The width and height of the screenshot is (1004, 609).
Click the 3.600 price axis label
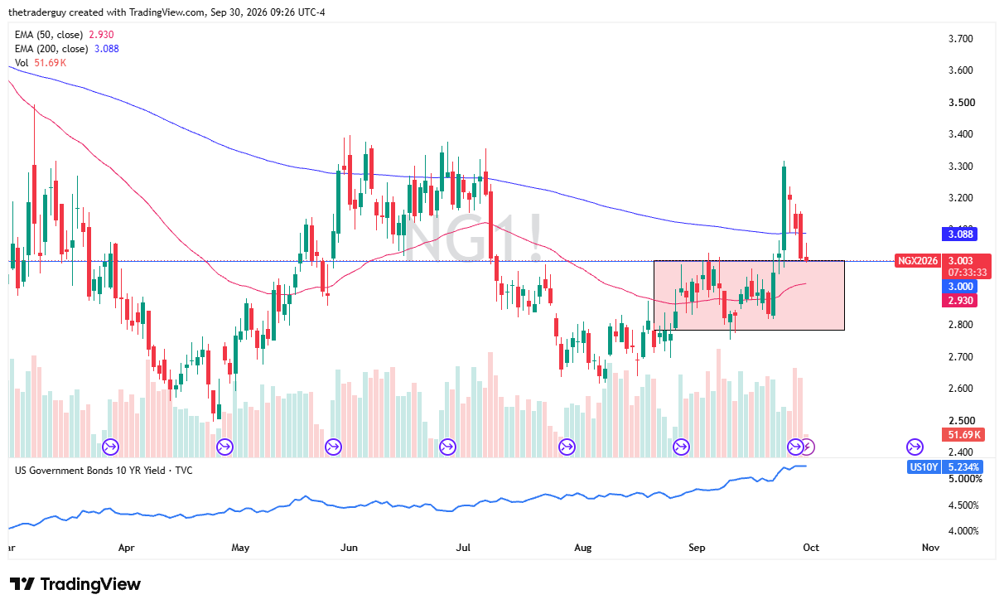(959, 70)
